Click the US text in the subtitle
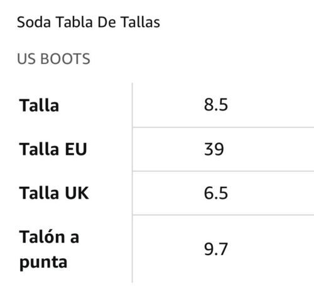This screenshot has width=314, height=306. pos(26,59)
